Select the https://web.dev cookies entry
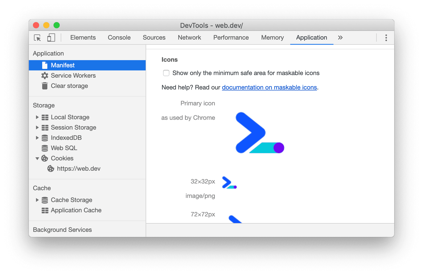423x275 pixels. pos(79,169)
